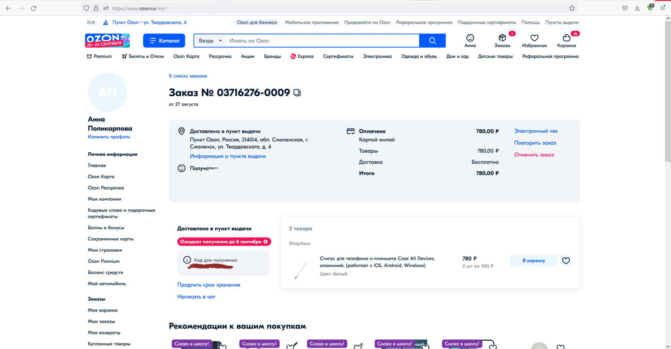Expand the Везде search scope dropdown
Viewport: 671px width, 349px height.
click(210, 41)
